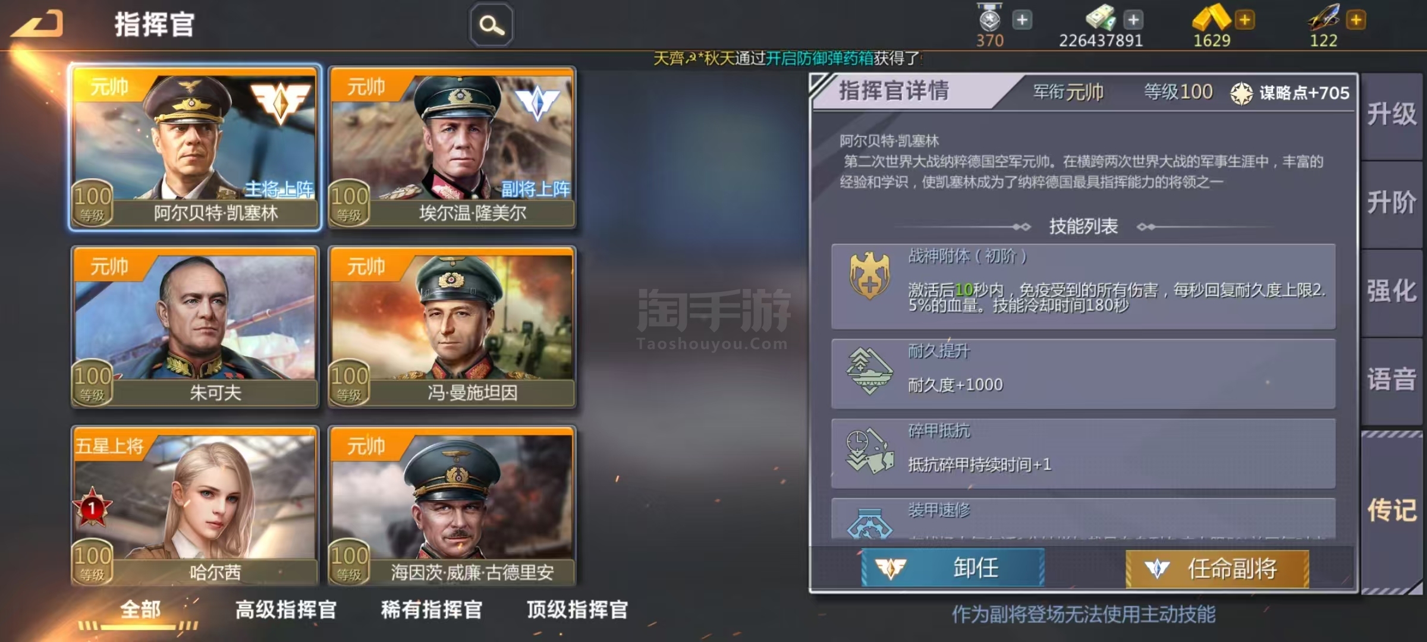Switch to 稀有指挥官 filter tab

click(x=432, y=610)
